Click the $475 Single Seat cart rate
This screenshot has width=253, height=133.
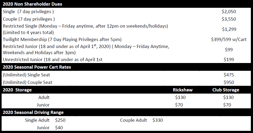click(229, 75)
